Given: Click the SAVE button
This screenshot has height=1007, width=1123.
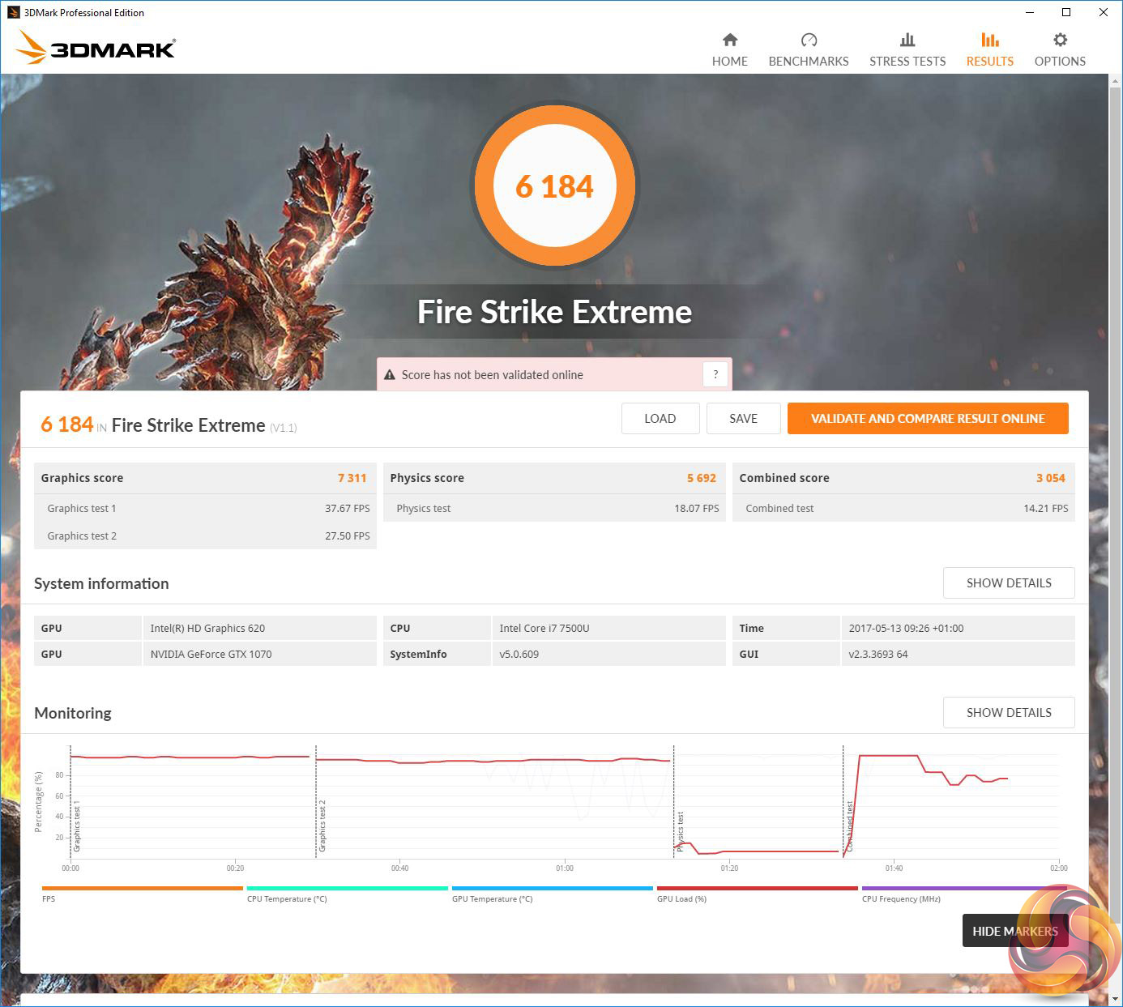Looking at the screenshot, I should (x=744, y=419).
